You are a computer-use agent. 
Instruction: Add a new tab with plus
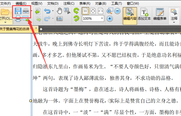tap(41, 29)
